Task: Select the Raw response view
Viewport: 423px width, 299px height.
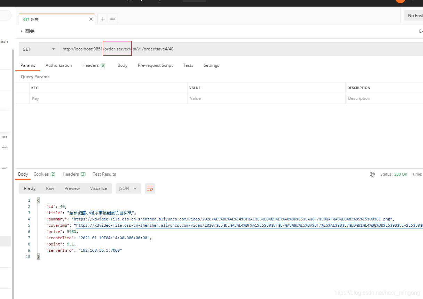Action: [50, 188]
